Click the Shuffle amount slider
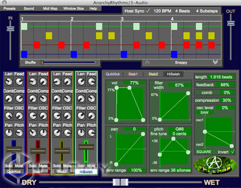241x188 pixels. 69,62
